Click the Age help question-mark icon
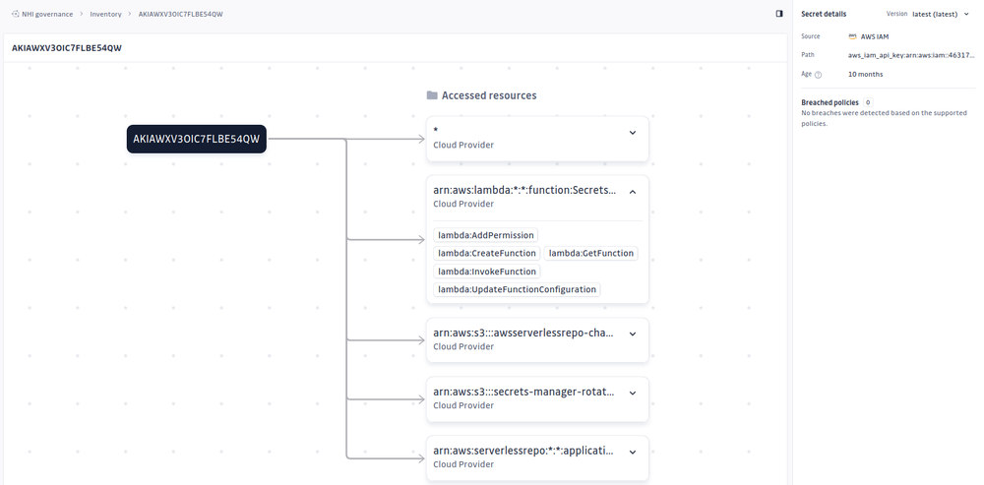The height and width of the screenshot is (485, 984). click(818, 74)
